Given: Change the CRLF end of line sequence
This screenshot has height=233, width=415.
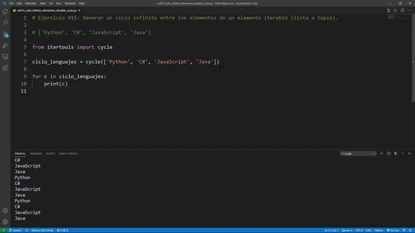Looking at the screenshot, I should 368,230.
